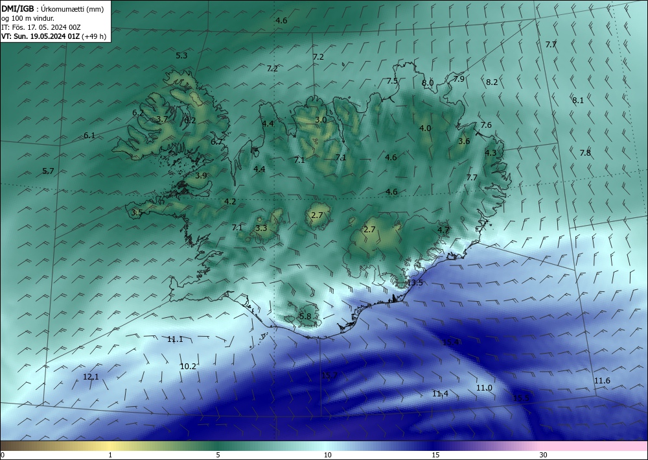Click the 3.7 value in the Westfjords
This screenshot has height=460, width=648.
(163, 119)
